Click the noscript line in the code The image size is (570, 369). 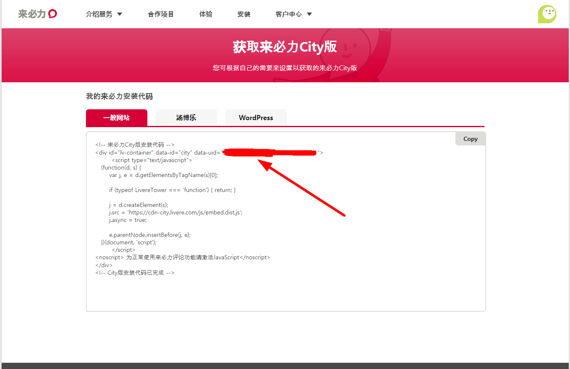click(183, 258)
